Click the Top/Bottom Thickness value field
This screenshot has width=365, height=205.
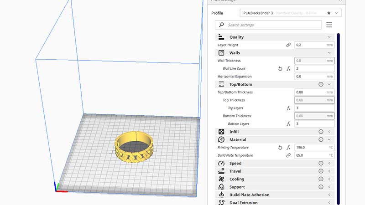(x=314, y=92)
